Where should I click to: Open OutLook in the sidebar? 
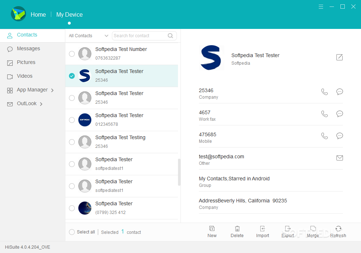32,104
